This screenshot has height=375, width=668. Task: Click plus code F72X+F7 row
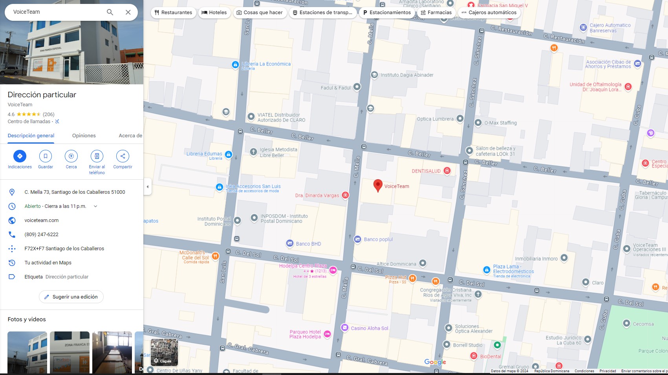click(x=71, y=249)
